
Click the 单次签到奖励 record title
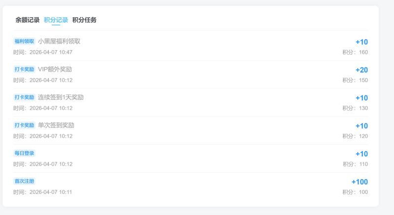[x=56, y=125]
